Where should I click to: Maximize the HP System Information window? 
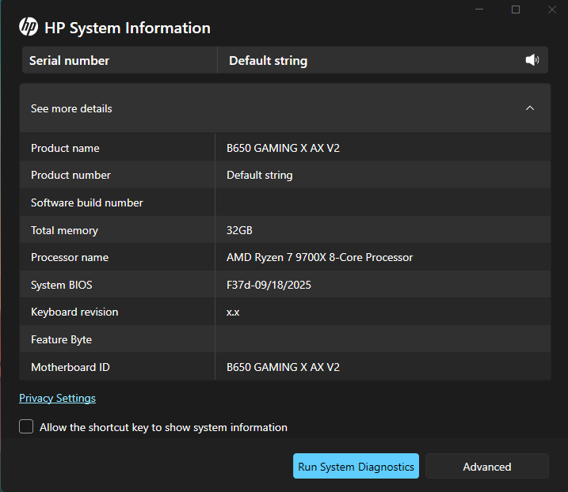pyautogui.click(x=516, y=9)
